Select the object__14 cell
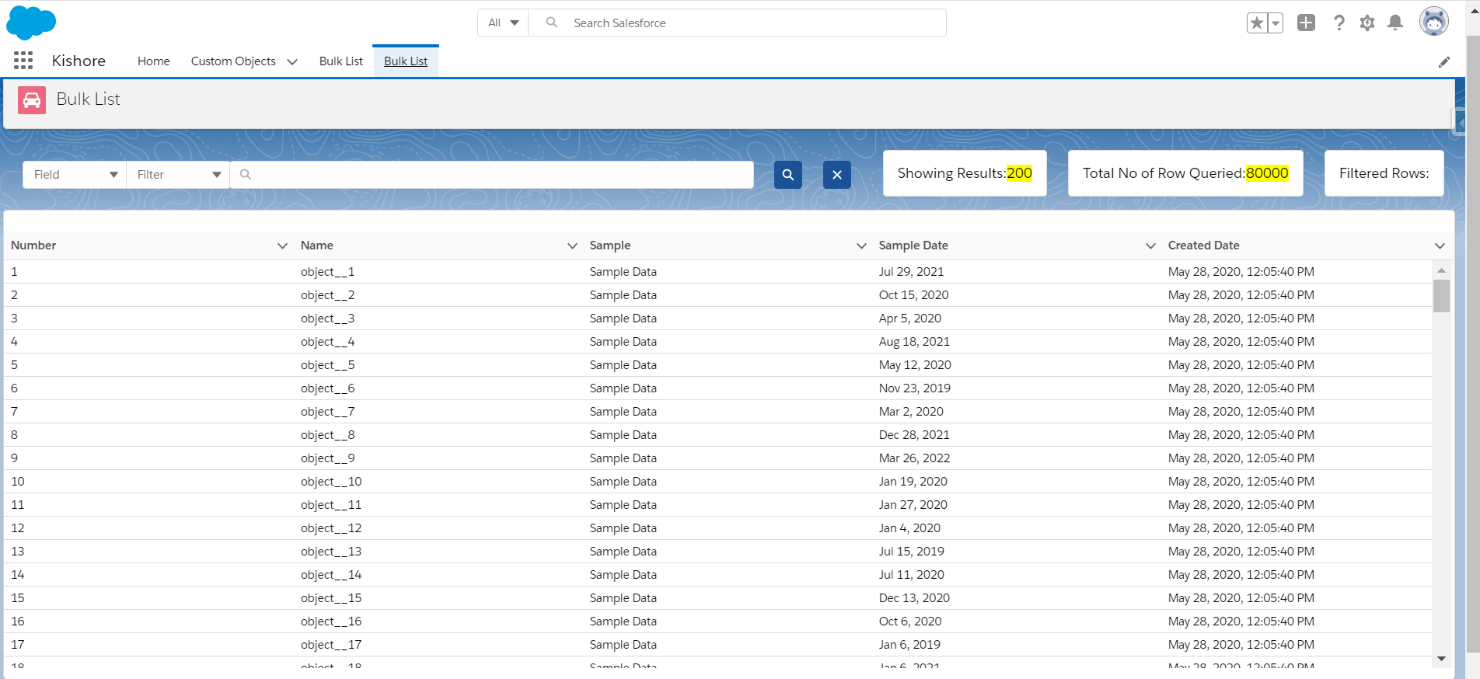The image size is (1480, 679). tap(331, 575)
